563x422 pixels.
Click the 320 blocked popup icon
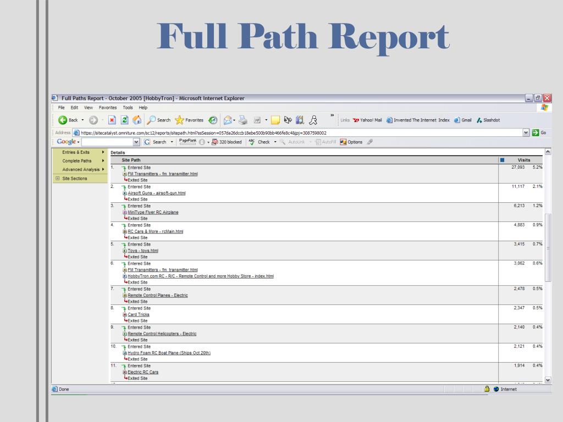pyautogui.click(x=215, y=142)
